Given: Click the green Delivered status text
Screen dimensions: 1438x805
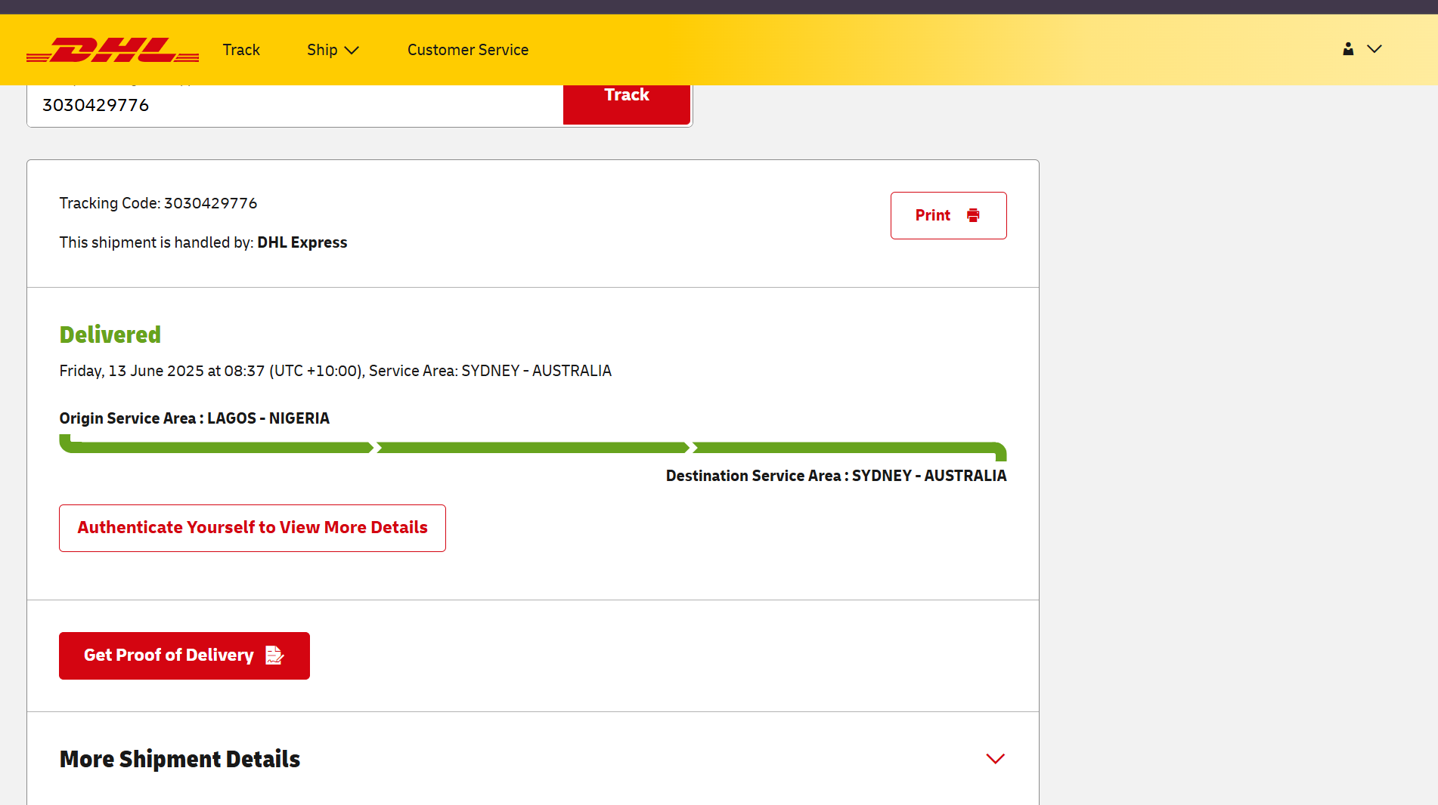Looking at the screenshot, I should [x=110, y=335].
